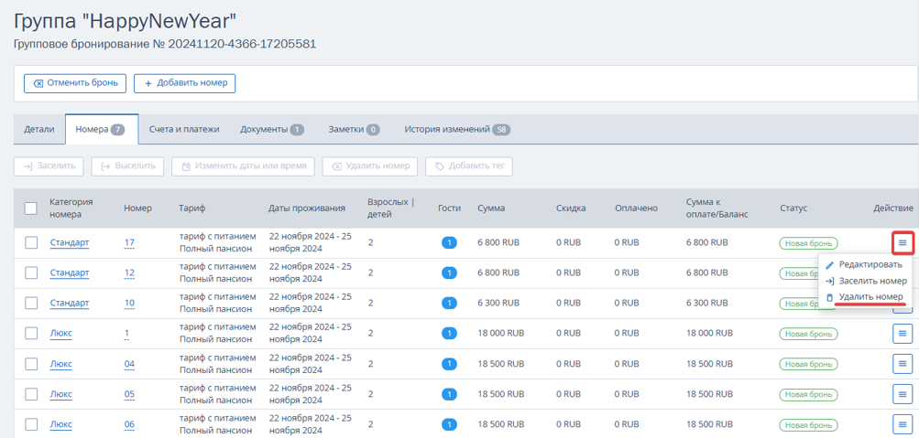This screenshot has width=919, height=438.
Task: Click the Тариф column header
Action: coord(191,208)
